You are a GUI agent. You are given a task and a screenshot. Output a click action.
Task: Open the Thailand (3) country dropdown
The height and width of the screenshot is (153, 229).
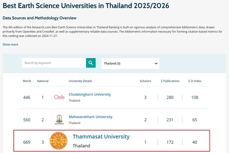[130, 63]
